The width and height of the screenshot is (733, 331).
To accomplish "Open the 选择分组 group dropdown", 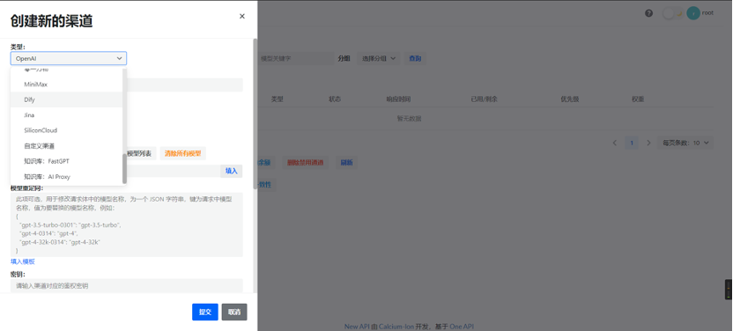I will [379, 58].
